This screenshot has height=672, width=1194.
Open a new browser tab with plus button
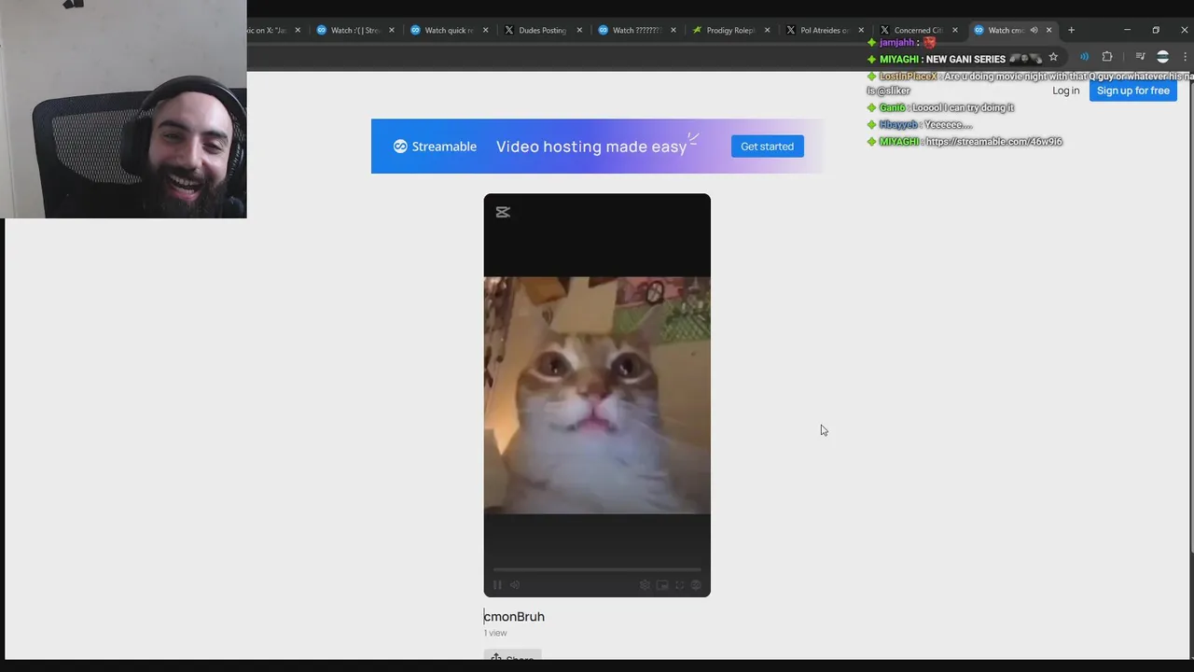1071,30
